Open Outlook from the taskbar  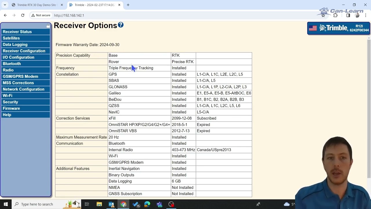tap(111, 204)
